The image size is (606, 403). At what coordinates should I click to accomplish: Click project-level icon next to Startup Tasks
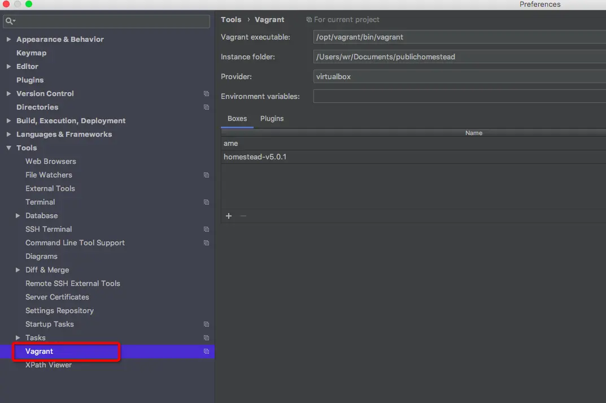(206, 324)
